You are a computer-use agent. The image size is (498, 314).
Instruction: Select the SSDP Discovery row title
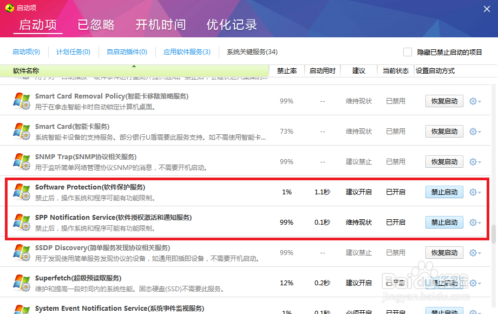pos(103,248)
